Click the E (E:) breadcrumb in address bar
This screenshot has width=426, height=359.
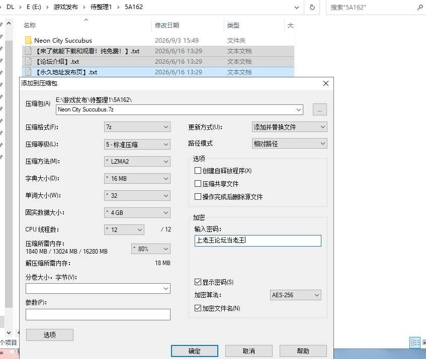pos(34,7)
